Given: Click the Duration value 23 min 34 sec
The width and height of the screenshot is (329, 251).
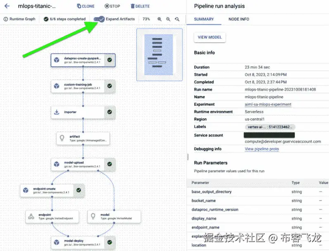Looking at the screenshot, I should [x=257, y=67].
